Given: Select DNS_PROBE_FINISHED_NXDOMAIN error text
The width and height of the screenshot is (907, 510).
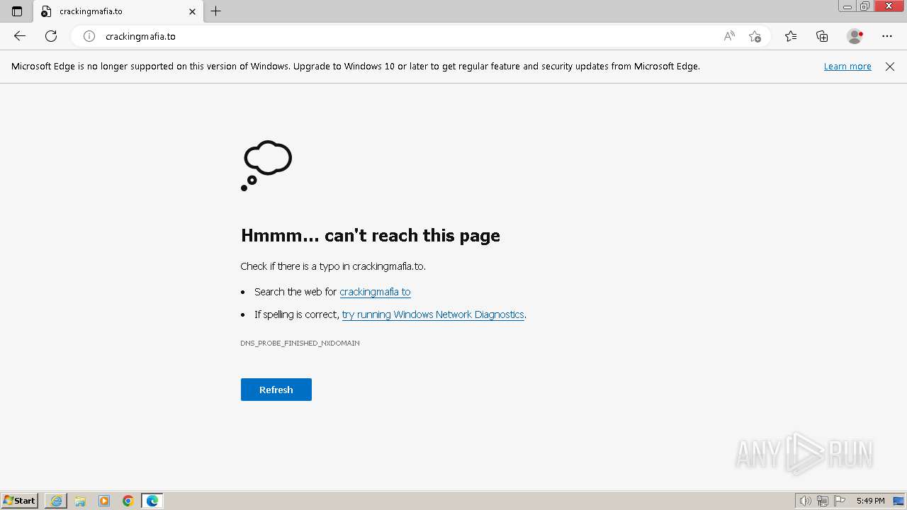Looking at the screenshot, I should 300,343.
